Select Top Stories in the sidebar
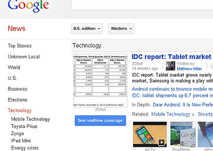This screenshot has width=213, height=151. coord(20,46)
